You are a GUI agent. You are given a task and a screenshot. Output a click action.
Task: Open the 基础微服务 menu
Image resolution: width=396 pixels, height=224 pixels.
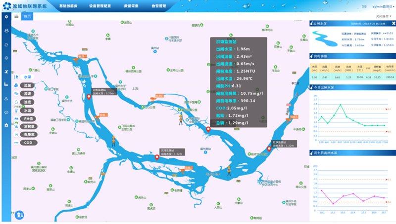coord(68,6)
